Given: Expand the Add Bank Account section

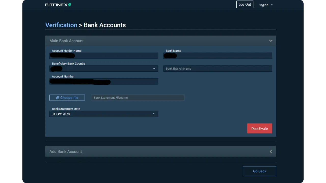Looking at the screenshot, I should (x=160, y=151).
